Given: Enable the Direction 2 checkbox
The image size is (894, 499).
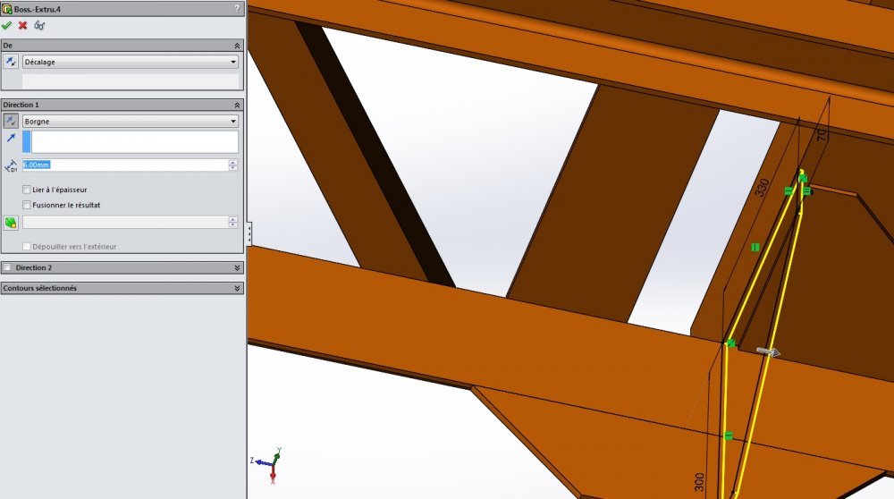Looking at the screenshot, I should (x=7, y=267).
